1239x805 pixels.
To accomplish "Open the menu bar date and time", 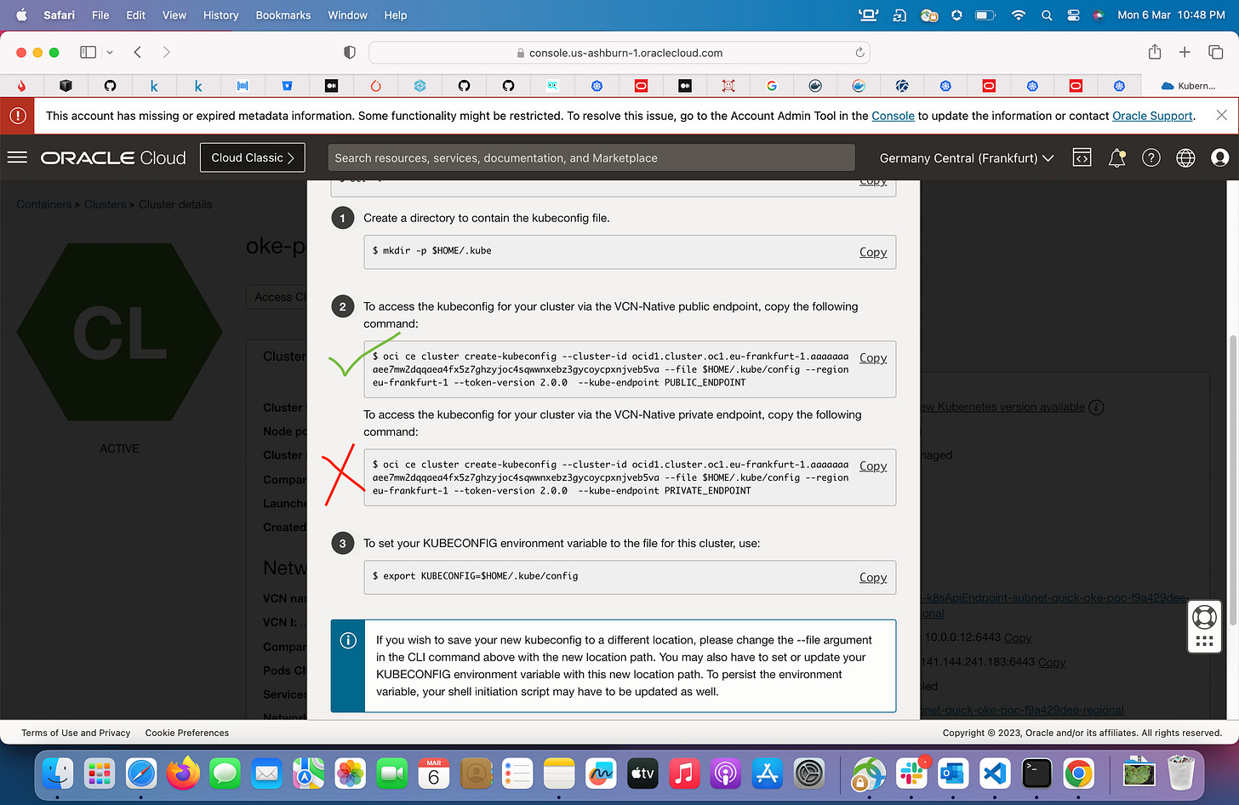I will 1171,15.
